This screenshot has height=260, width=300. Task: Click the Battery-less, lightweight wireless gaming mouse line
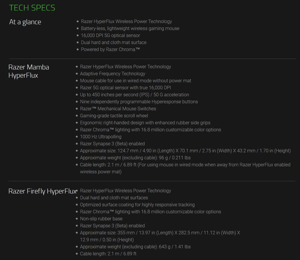pos(130,29)
